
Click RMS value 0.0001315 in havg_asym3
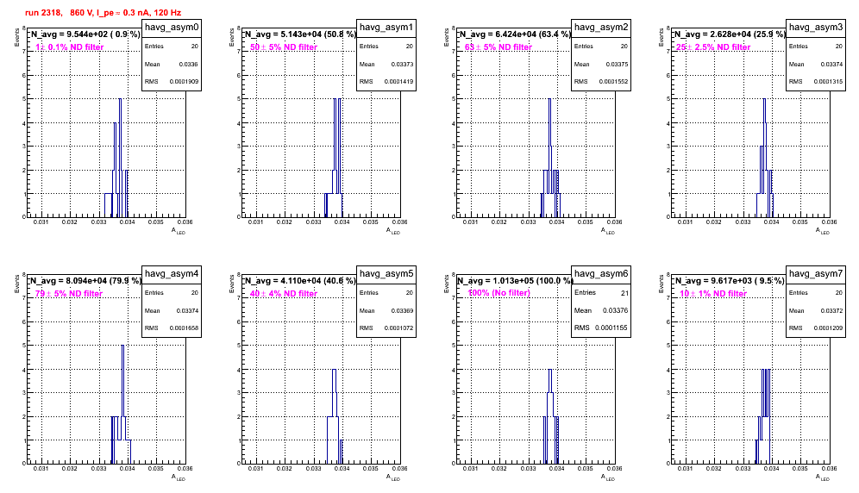[828, 82]
